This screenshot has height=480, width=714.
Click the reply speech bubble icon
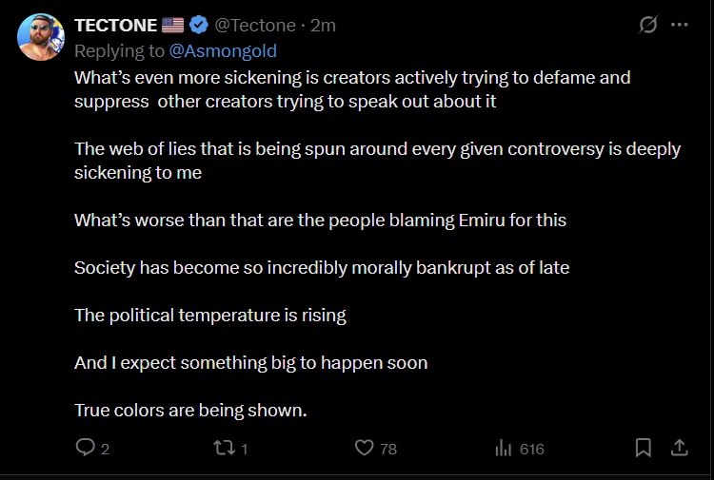click(x=86, y=448)
